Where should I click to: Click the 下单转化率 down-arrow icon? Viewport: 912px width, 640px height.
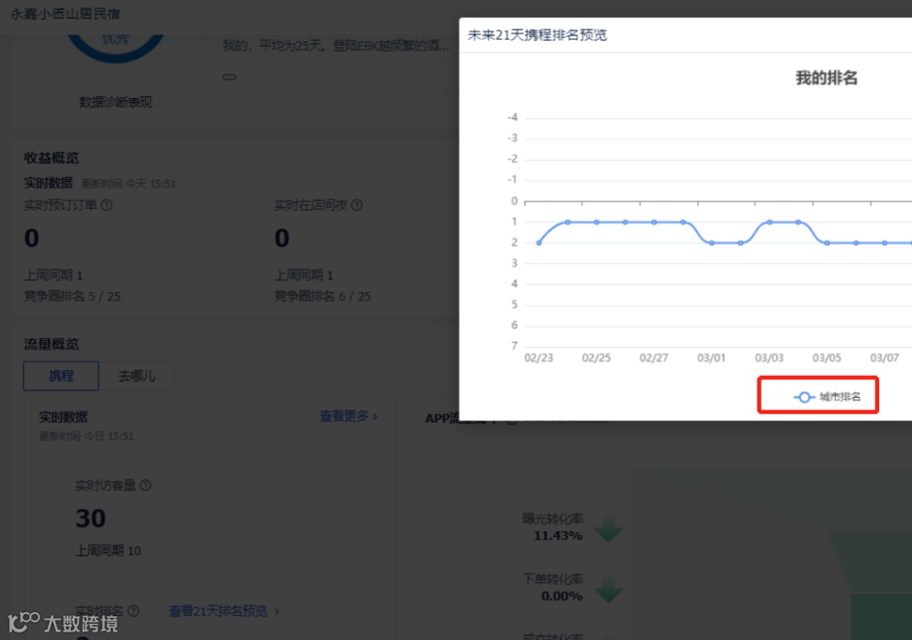tap(609, 588)
